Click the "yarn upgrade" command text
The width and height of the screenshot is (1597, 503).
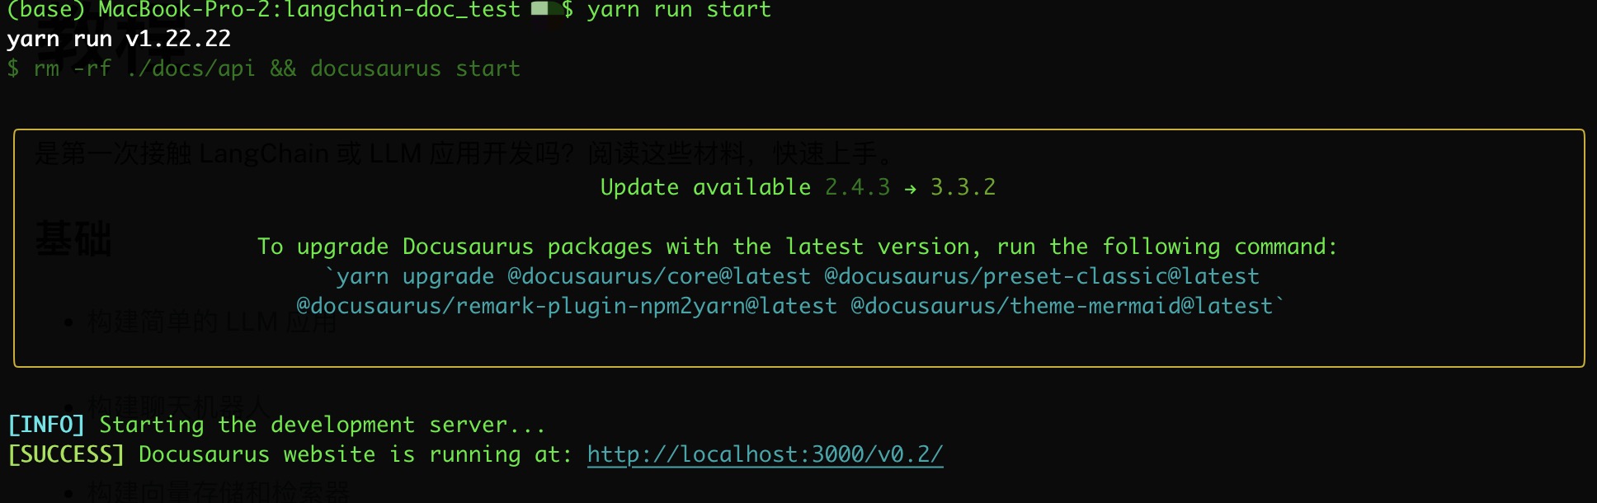pyautogui.click(x=415, y=276)
